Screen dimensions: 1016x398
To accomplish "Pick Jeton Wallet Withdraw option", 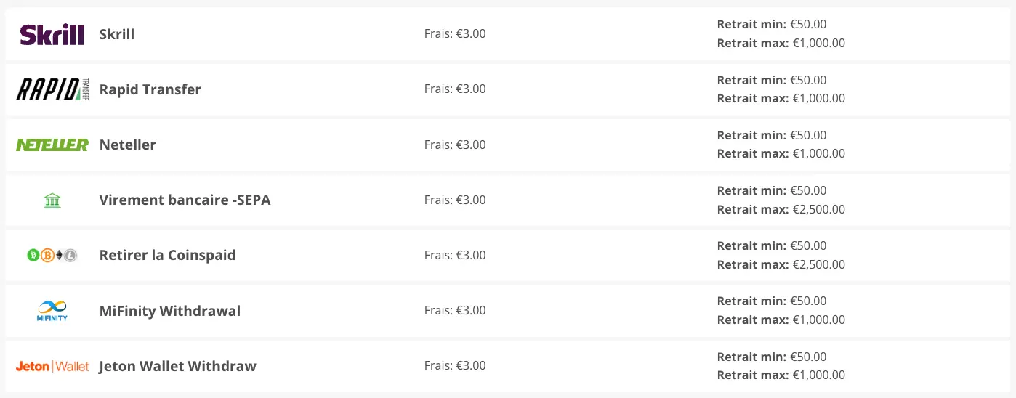I will [x=177, y=366].
